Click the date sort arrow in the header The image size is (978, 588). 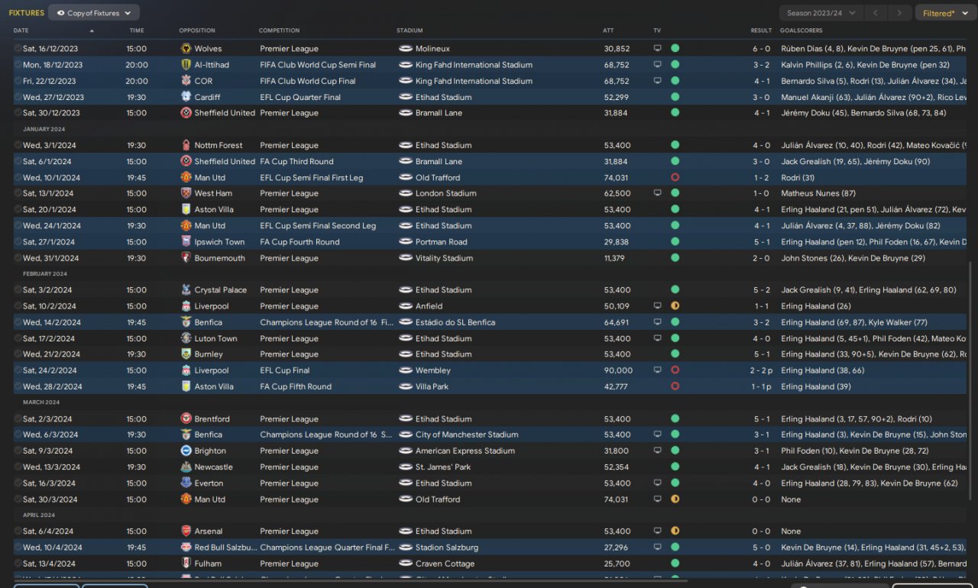coord(92,31)
